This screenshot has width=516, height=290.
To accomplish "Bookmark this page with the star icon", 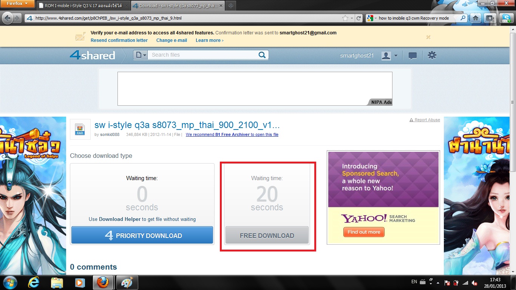I will (345, 18).
